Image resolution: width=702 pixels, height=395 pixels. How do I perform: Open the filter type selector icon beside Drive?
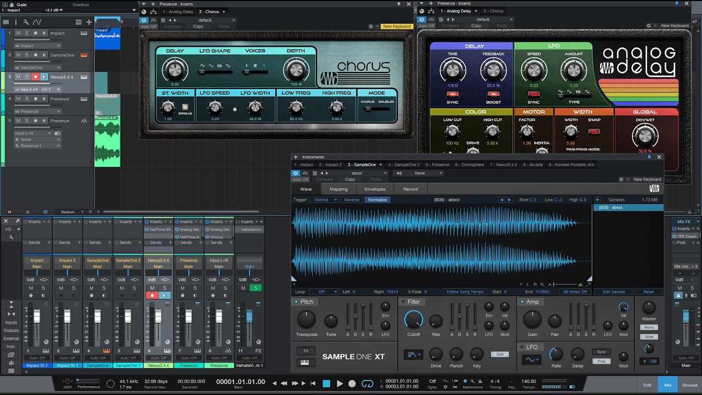[413, 355]
